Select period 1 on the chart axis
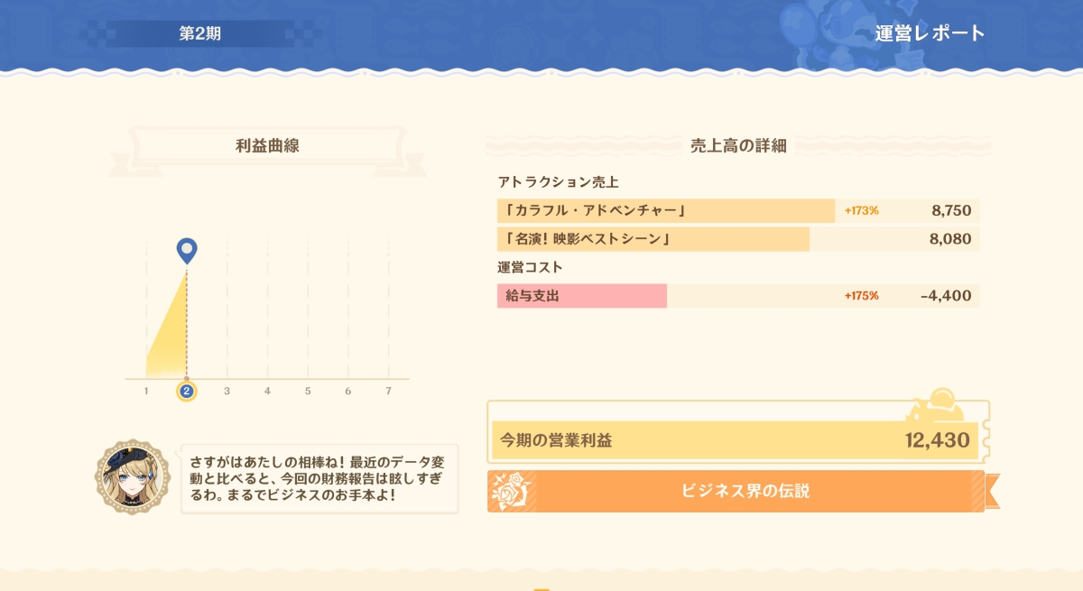Screen dimensions: 1083x591 coord(146,391)
